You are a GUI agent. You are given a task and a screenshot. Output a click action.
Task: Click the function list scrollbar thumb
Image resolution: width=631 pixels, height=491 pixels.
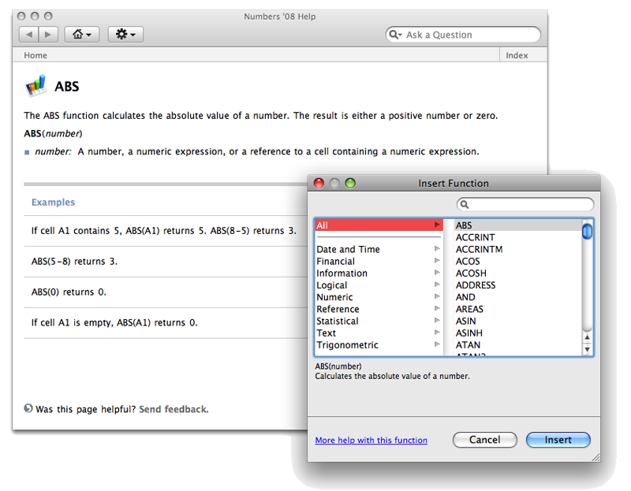click(x=588, y=231)
